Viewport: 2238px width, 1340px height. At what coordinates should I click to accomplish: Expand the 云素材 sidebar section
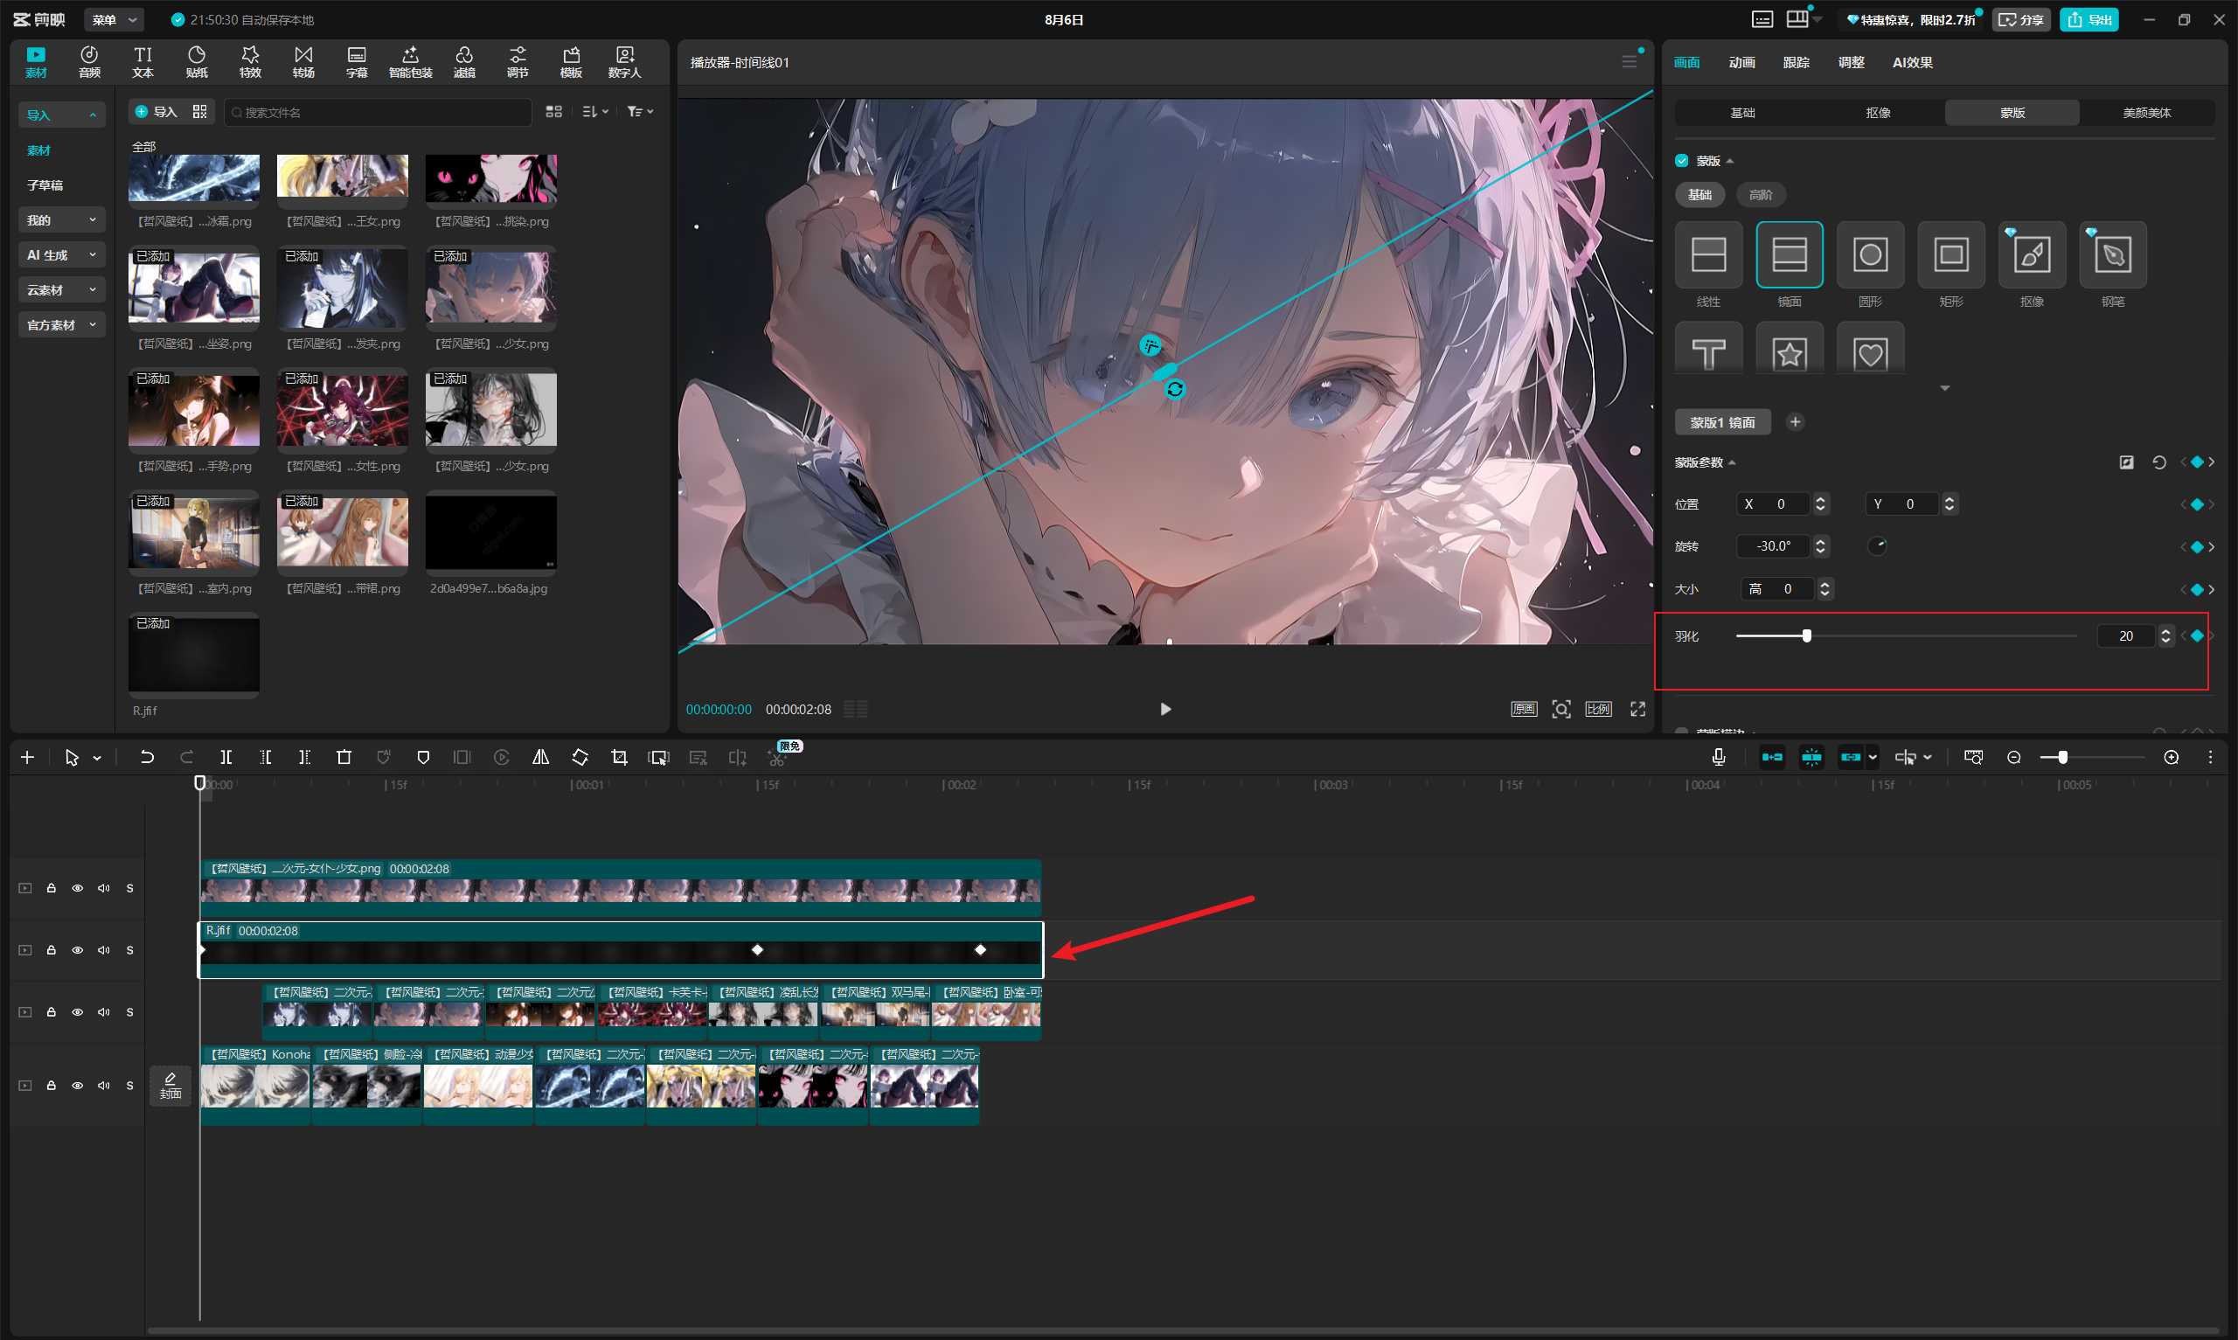coord(61,290)
